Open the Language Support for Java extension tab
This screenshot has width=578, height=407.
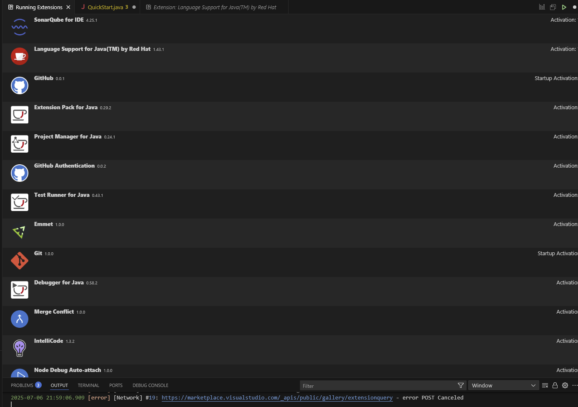214,7
